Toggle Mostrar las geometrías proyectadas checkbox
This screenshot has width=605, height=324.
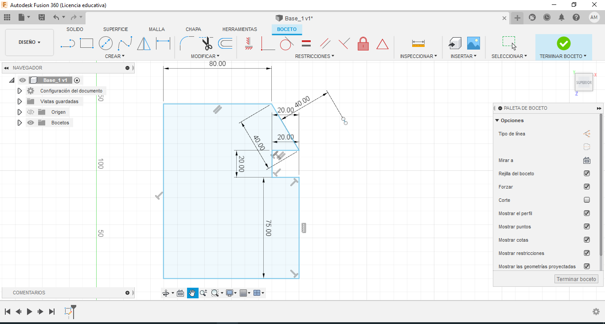pyautogui.click(x=587, y=266)
